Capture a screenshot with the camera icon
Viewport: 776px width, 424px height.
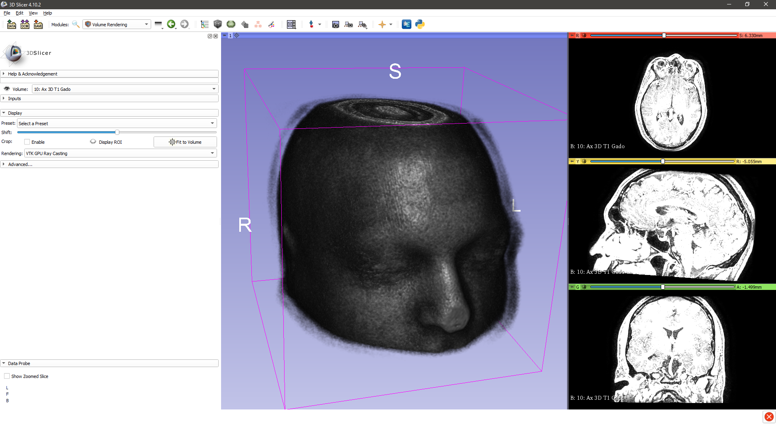[x=335, y=25]
